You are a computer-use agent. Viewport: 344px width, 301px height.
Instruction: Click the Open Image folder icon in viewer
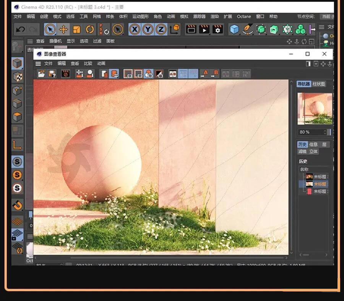click(x=41, y=74)
